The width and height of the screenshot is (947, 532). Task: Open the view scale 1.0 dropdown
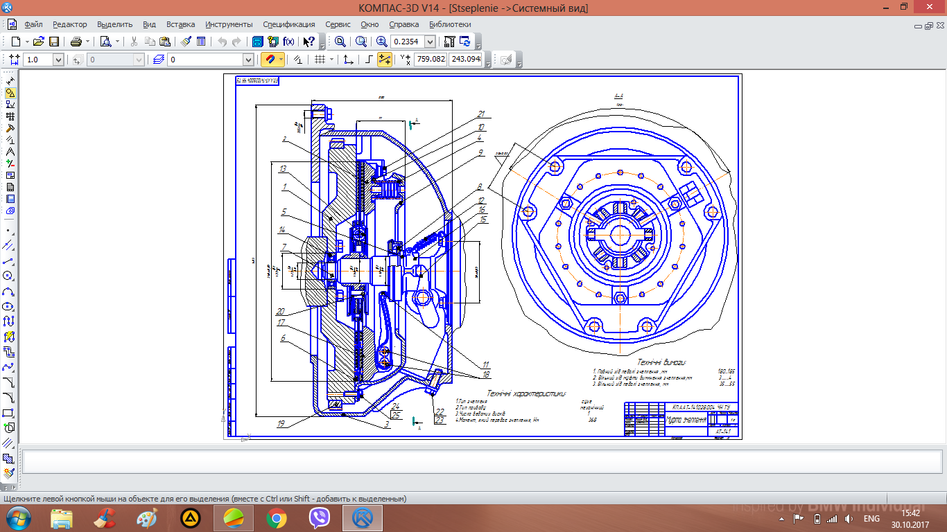point(58,60)
